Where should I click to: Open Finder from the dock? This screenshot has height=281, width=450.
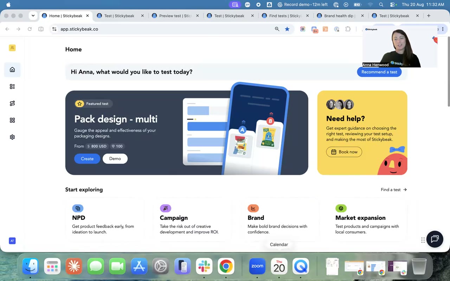[31, 267]
